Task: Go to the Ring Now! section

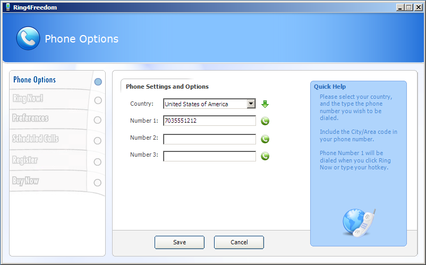Action: 28,98
